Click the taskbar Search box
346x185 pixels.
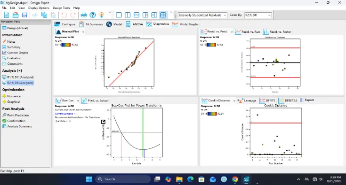point(123,179)
